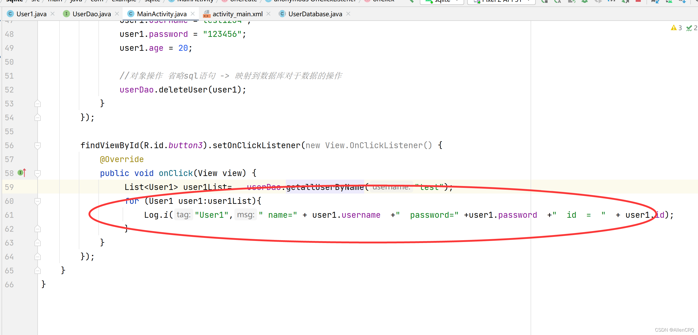Collapse the fold marker at line 62
Screen dimensions: 698x335
[x=38, y=229]
